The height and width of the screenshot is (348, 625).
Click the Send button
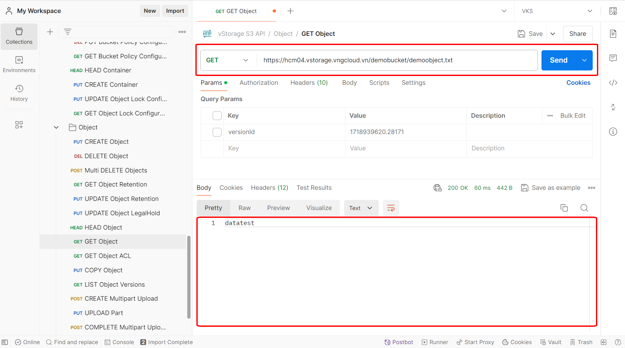point(558,60)
